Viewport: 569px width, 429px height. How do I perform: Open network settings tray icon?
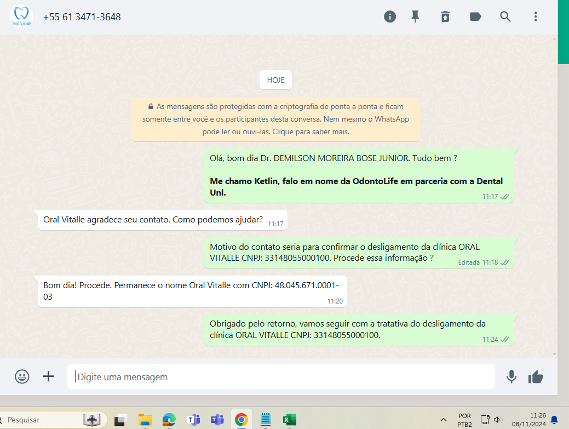pos(485,420)
